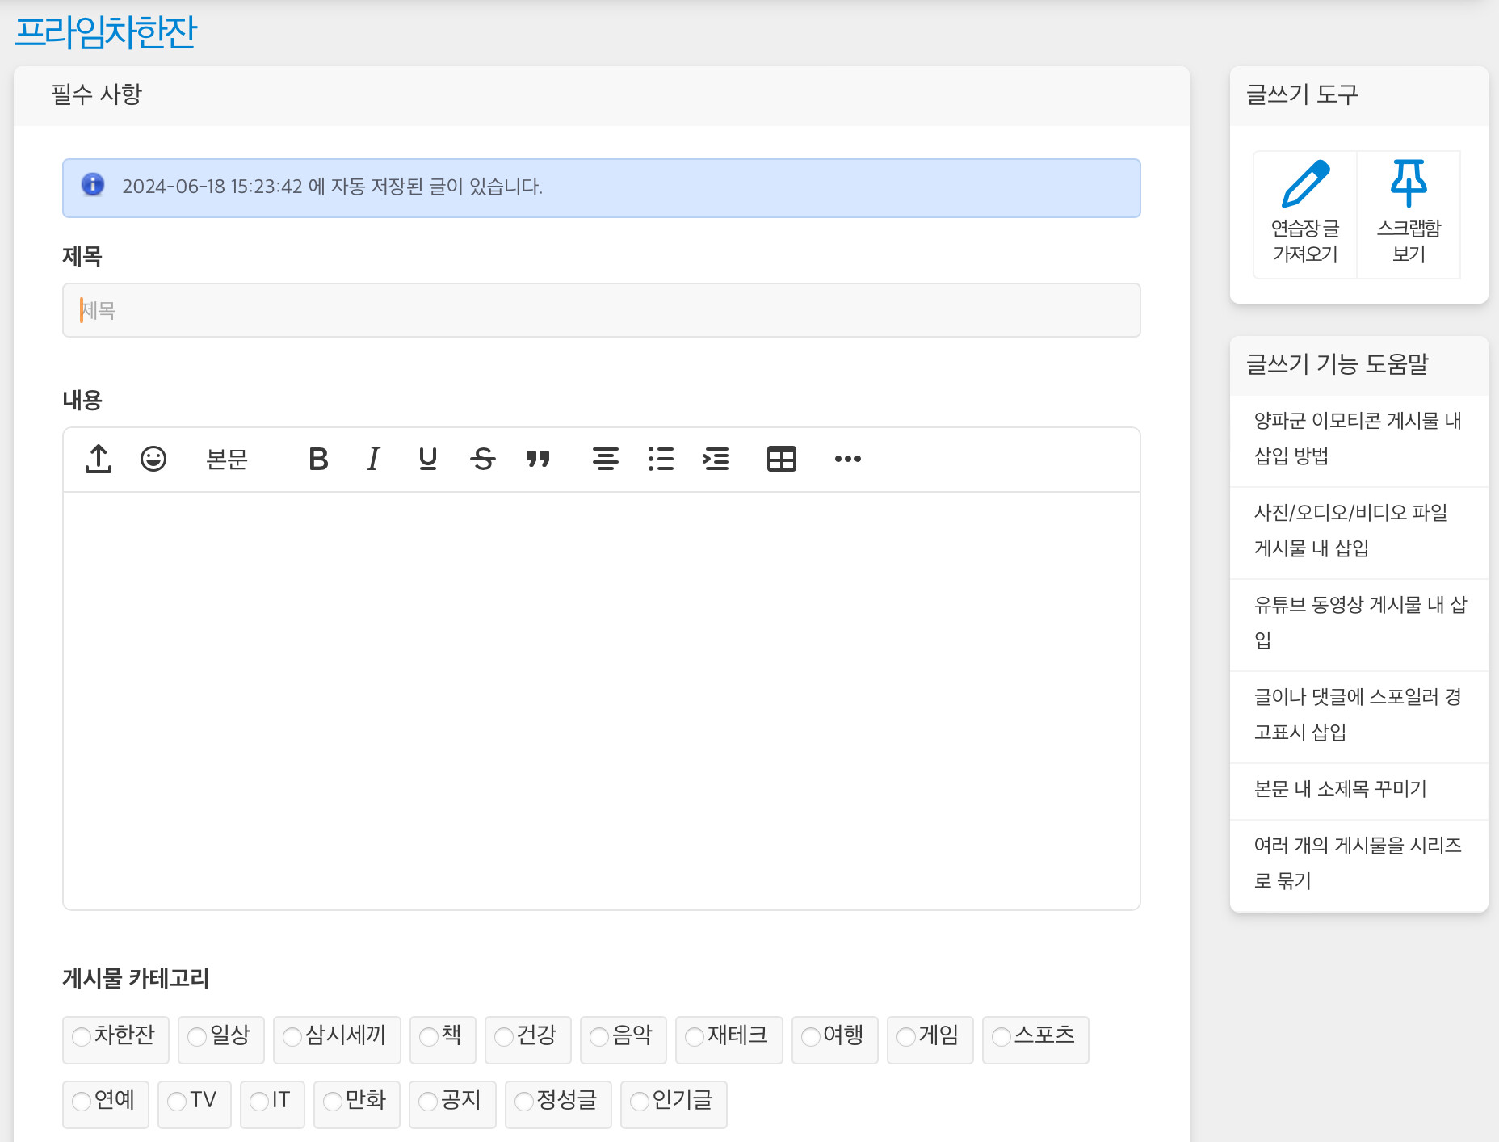Screen dimensions: 1499x1142
Task: Apply strikethrough formatting
Action: [x=483, y=459]
